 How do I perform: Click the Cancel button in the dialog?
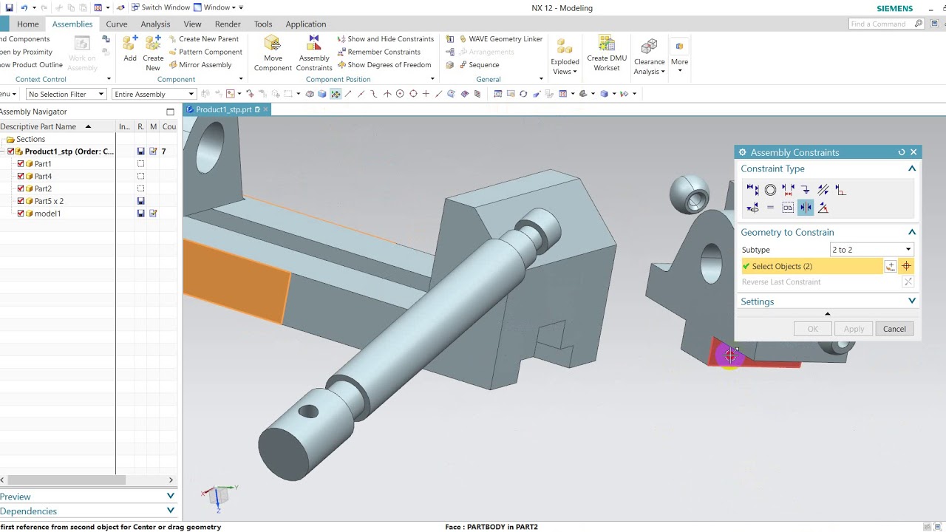894,329
